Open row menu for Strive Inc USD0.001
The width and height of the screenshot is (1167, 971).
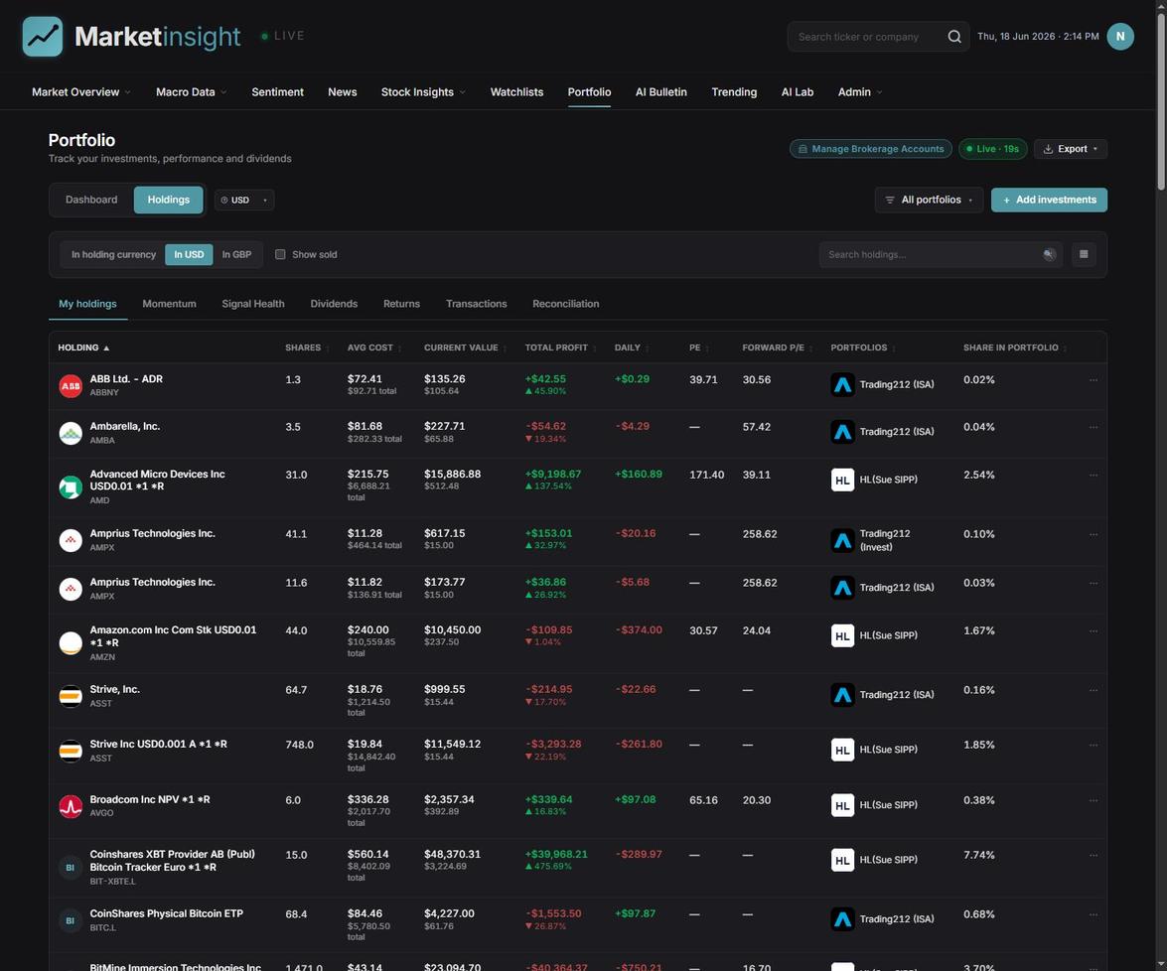(1094, 745)
